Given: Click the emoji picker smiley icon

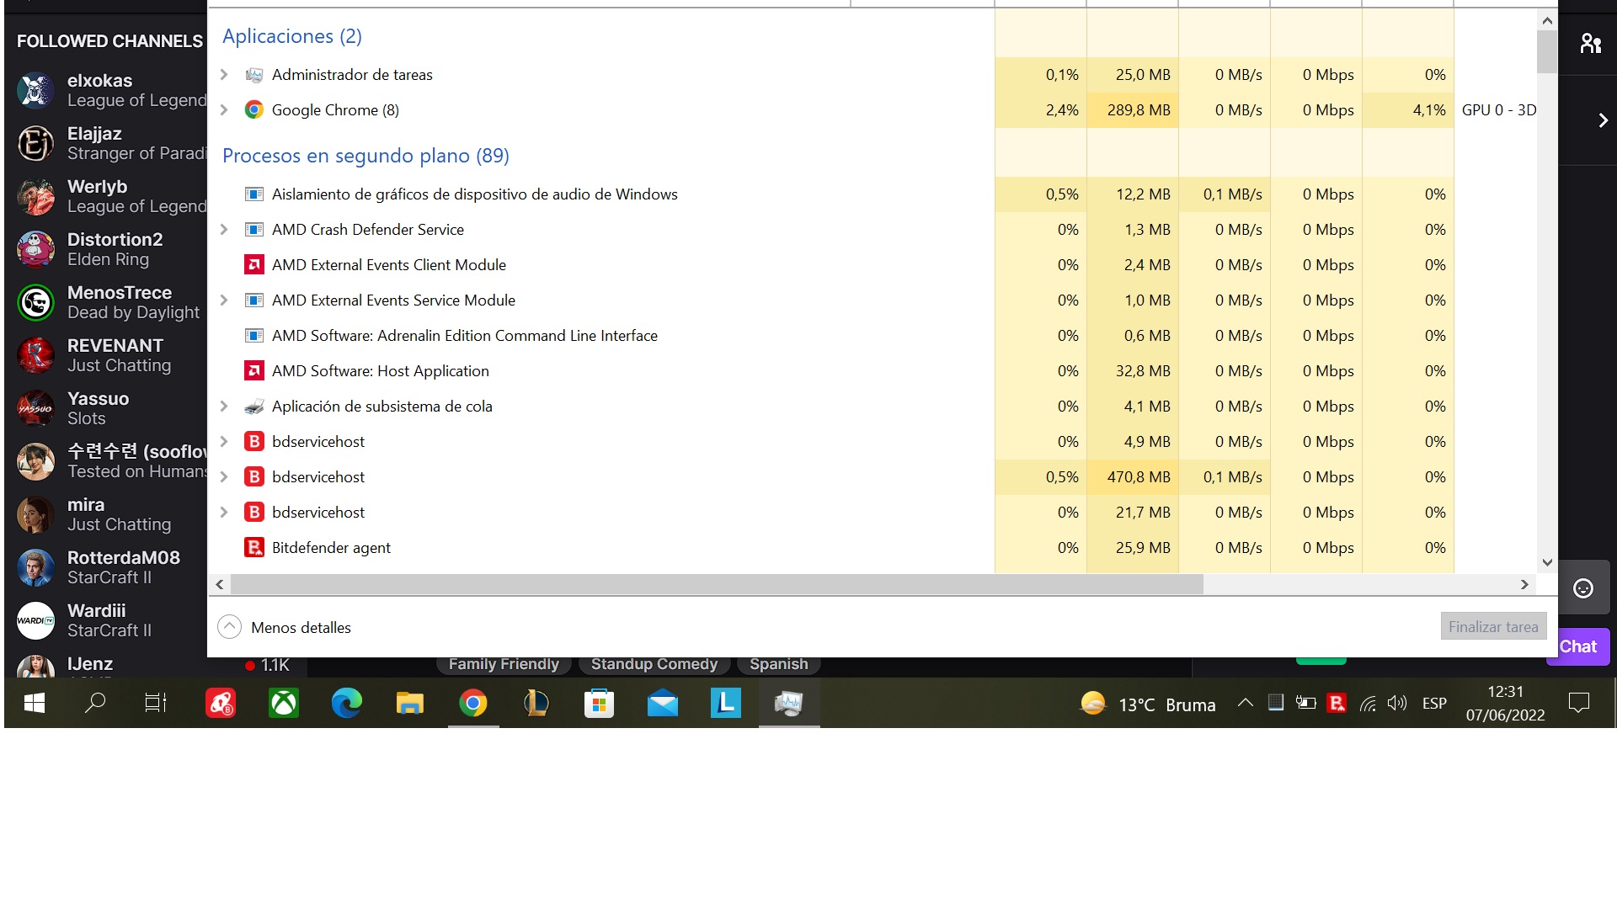Looking at the screenshot, I should click(x=1583, y=588).
